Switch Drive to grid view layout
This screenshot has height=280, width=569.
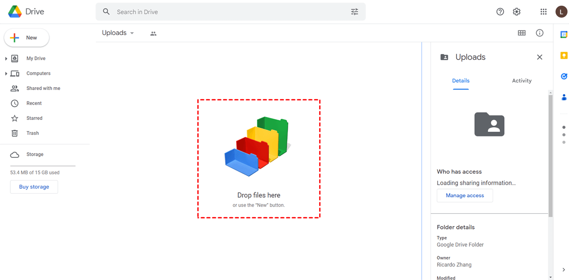522,33
